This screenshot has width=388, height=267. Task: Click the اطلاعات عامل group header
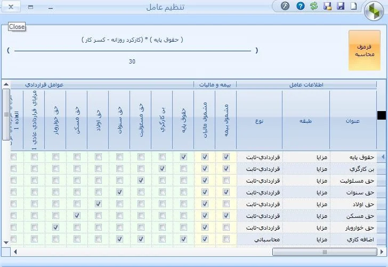306,85
